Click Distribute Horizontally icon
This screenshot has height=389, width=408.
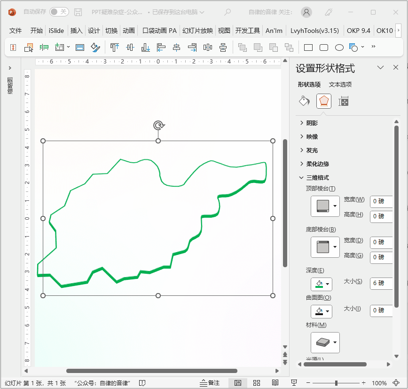pos(208,48)
